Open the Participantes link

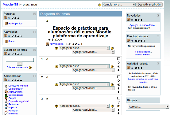pos(15,24)
